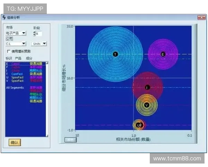
Task: Click the 阶段 number input field
Action: coord(38,34)
